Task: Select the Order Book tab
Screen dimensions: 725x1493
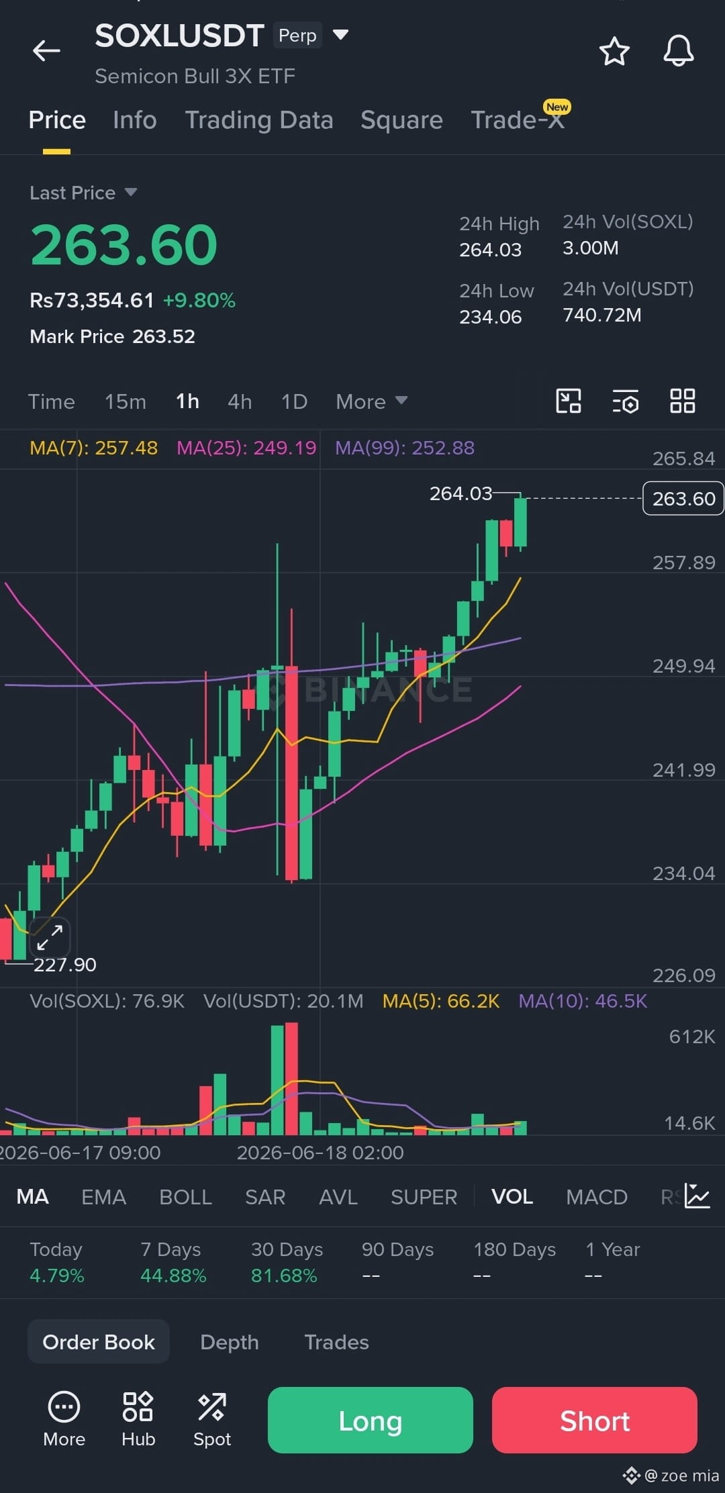Action: point(99,1341)
